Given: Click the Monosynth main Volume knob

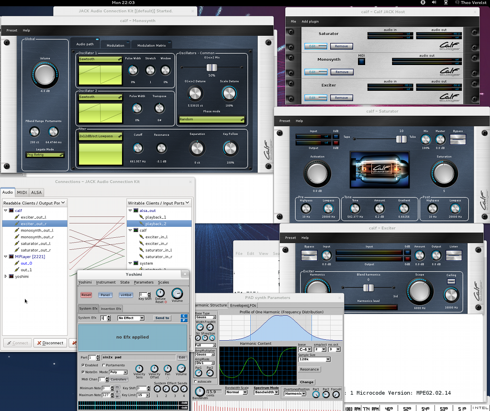Looking at the screenshot, I should (45, 75).
